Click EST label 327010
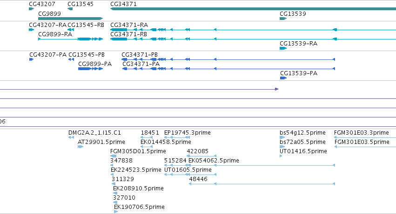Viewport: 396px width, 214px height. [124, 198]
